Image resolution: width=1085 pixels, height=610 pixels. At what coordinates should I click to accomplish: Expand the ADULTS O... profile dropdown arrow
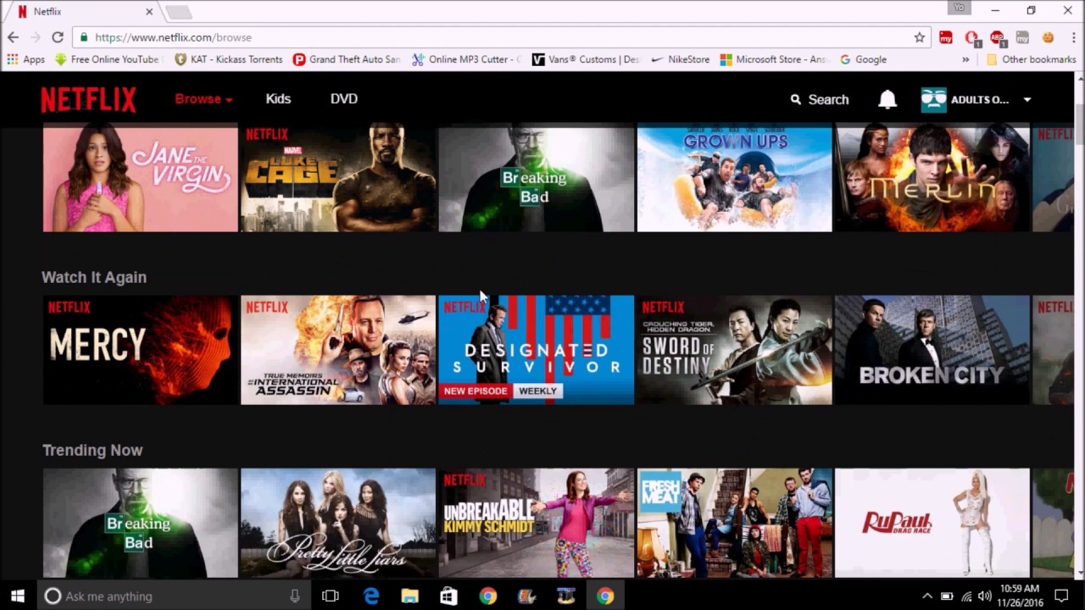[1027, 100]
